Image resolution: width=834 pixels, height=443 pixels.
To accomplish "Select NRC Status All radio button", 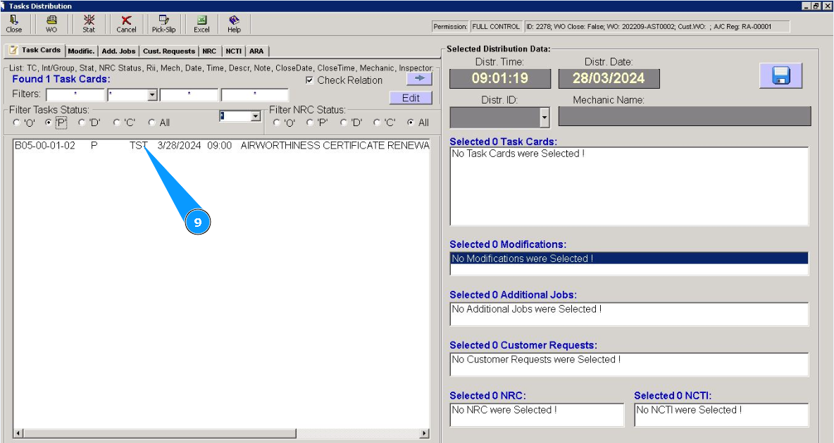I will [x=410, y=123].
